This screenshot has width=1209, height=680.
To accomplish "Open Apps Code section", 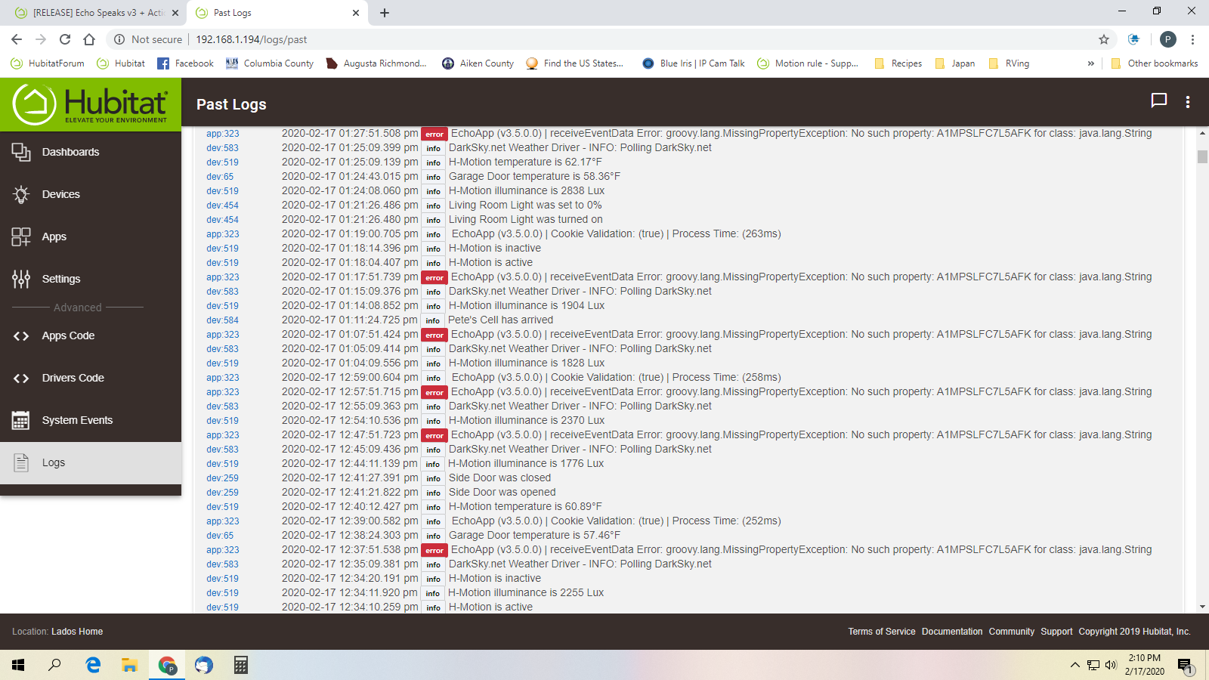I will pyautogui.click(x=68, y=335).
